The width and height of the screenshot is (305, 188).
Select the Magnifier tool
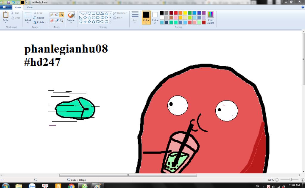[x=62, y=21]
